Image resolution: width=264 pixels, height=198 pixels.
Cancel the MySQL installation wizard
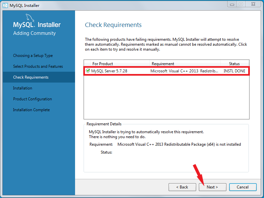243,187
